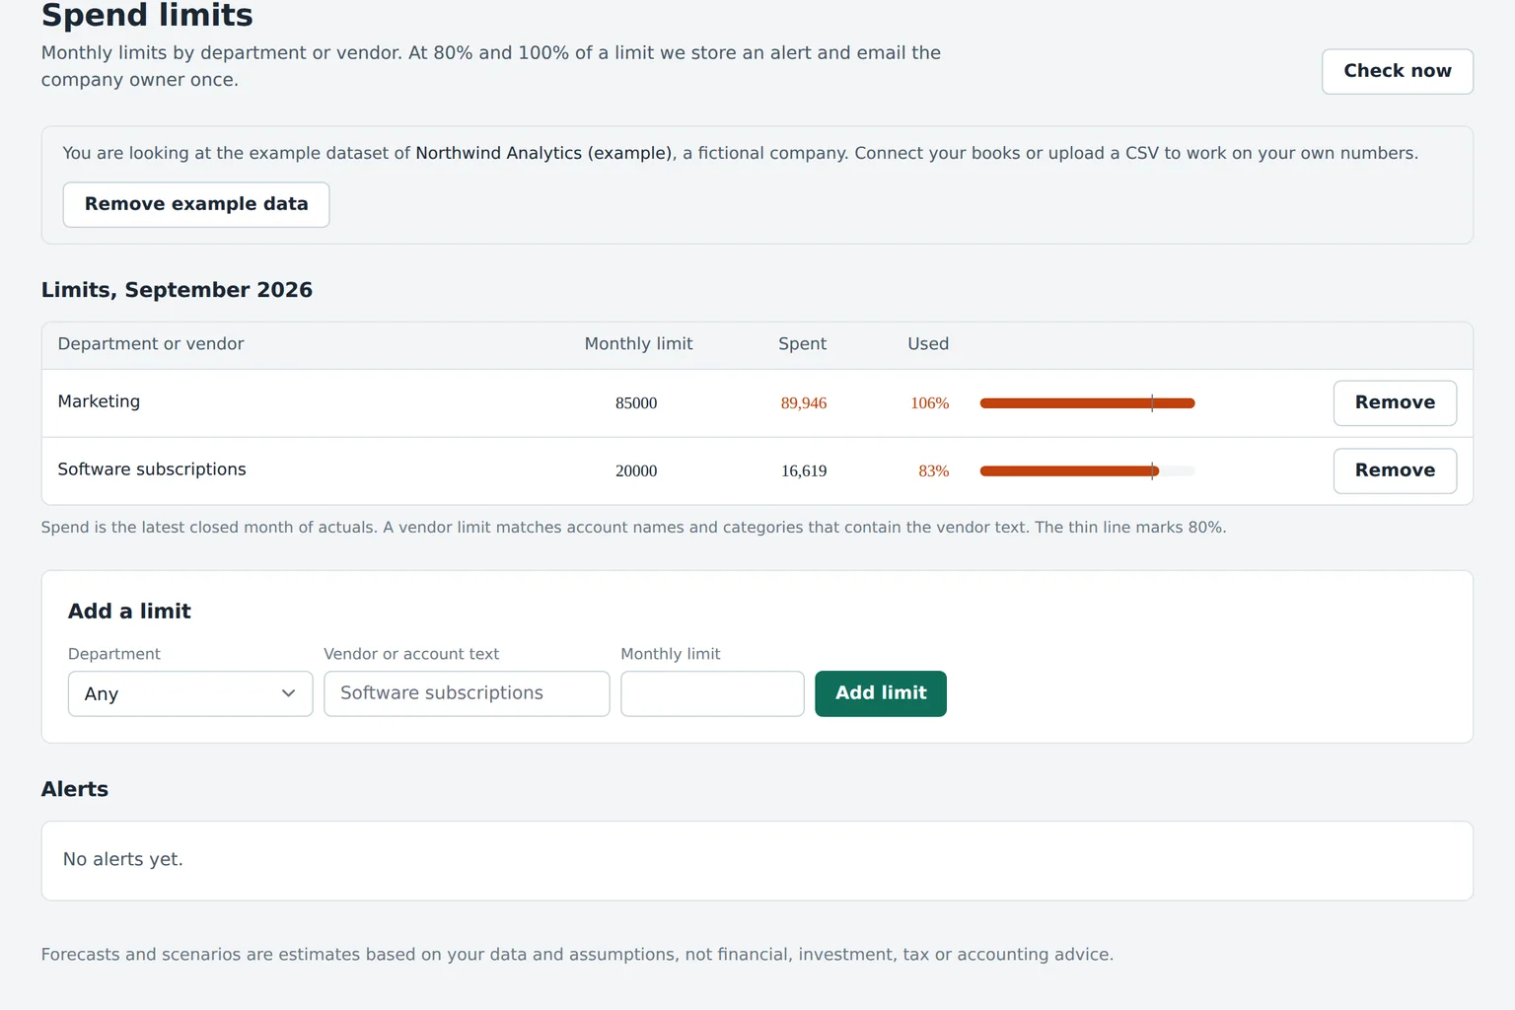Click the 20000 monthly limit value
The image size is (1515, 1010).
click(x=636, y=471)
